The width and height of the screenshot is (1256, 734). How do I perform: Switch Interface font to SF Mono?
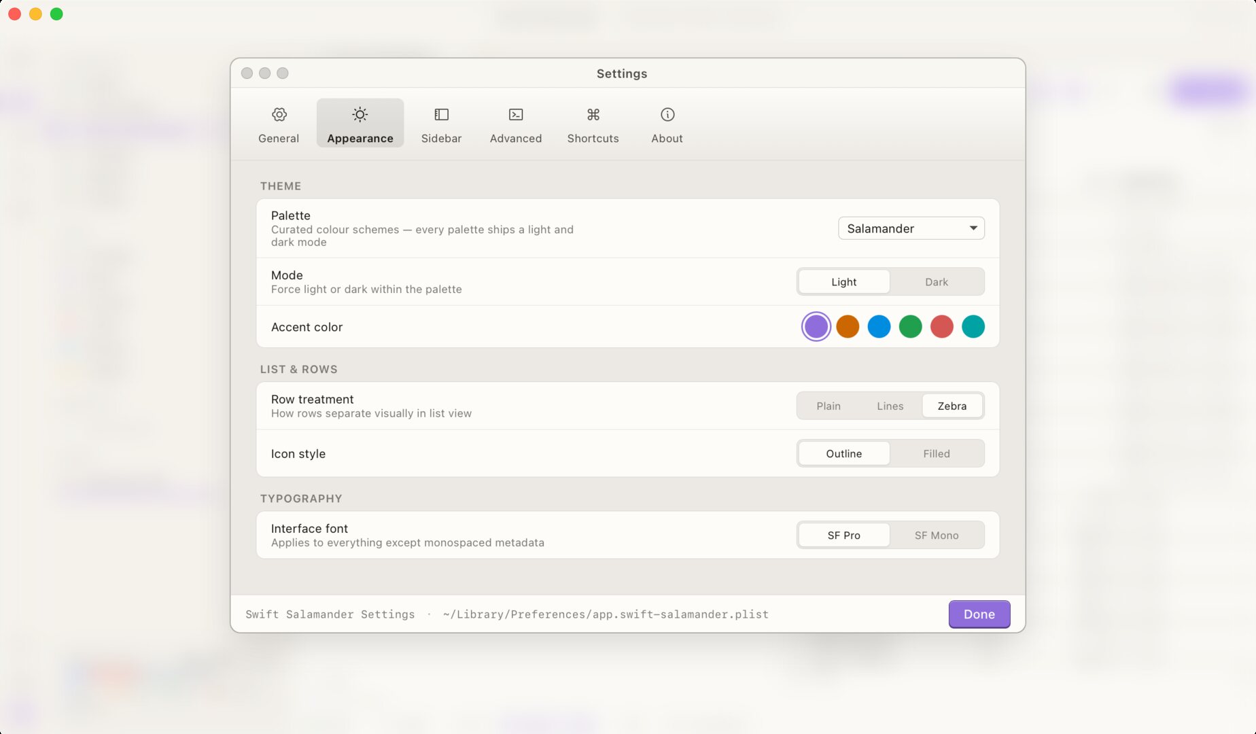click(937, 535)
